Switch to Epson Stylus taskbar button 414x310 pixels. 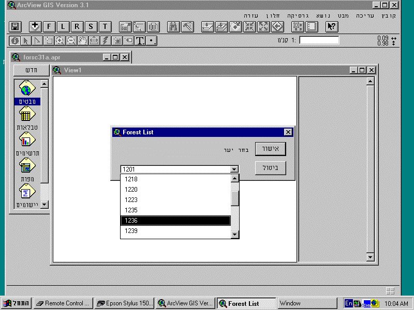124,303
